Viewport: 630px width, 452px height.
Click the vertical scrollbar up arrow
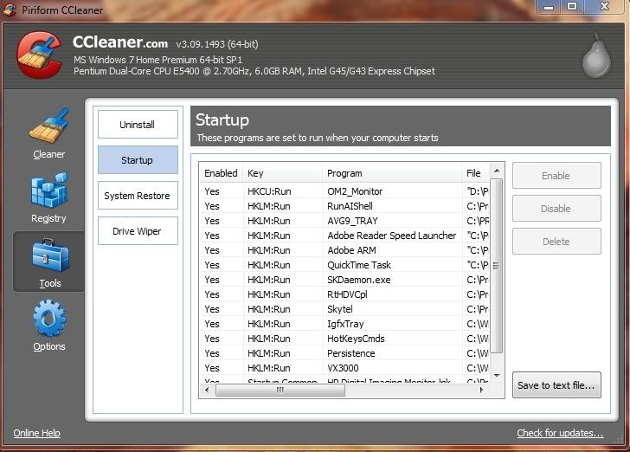[497, 171]
